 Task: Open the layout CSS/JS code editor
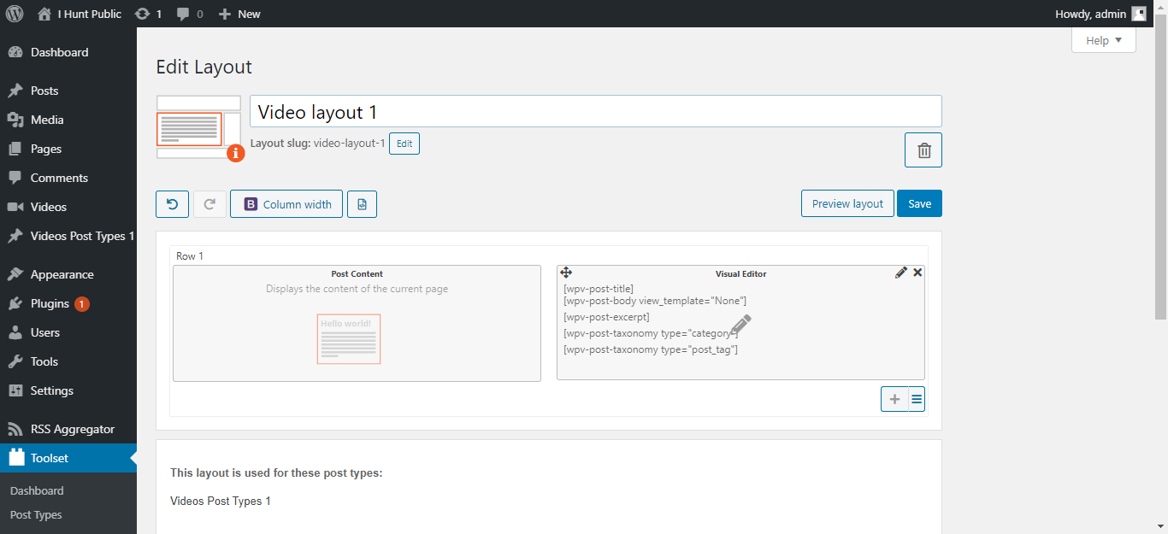click(x=362, y=204)
